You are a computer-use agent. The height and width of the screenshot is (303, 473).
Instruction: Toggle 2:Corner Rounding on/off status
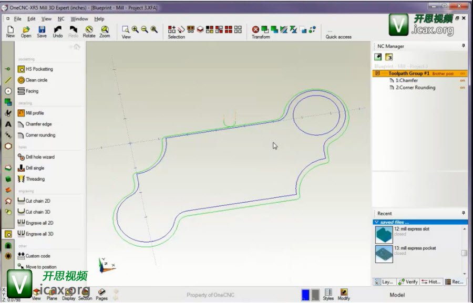pyautogui.click(x=462, y=88)
